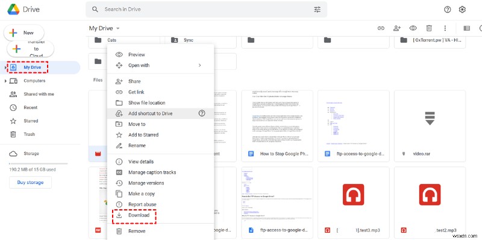482x240 pixels.
Task: Choose Remove in context menu
Action: (160, 232)
